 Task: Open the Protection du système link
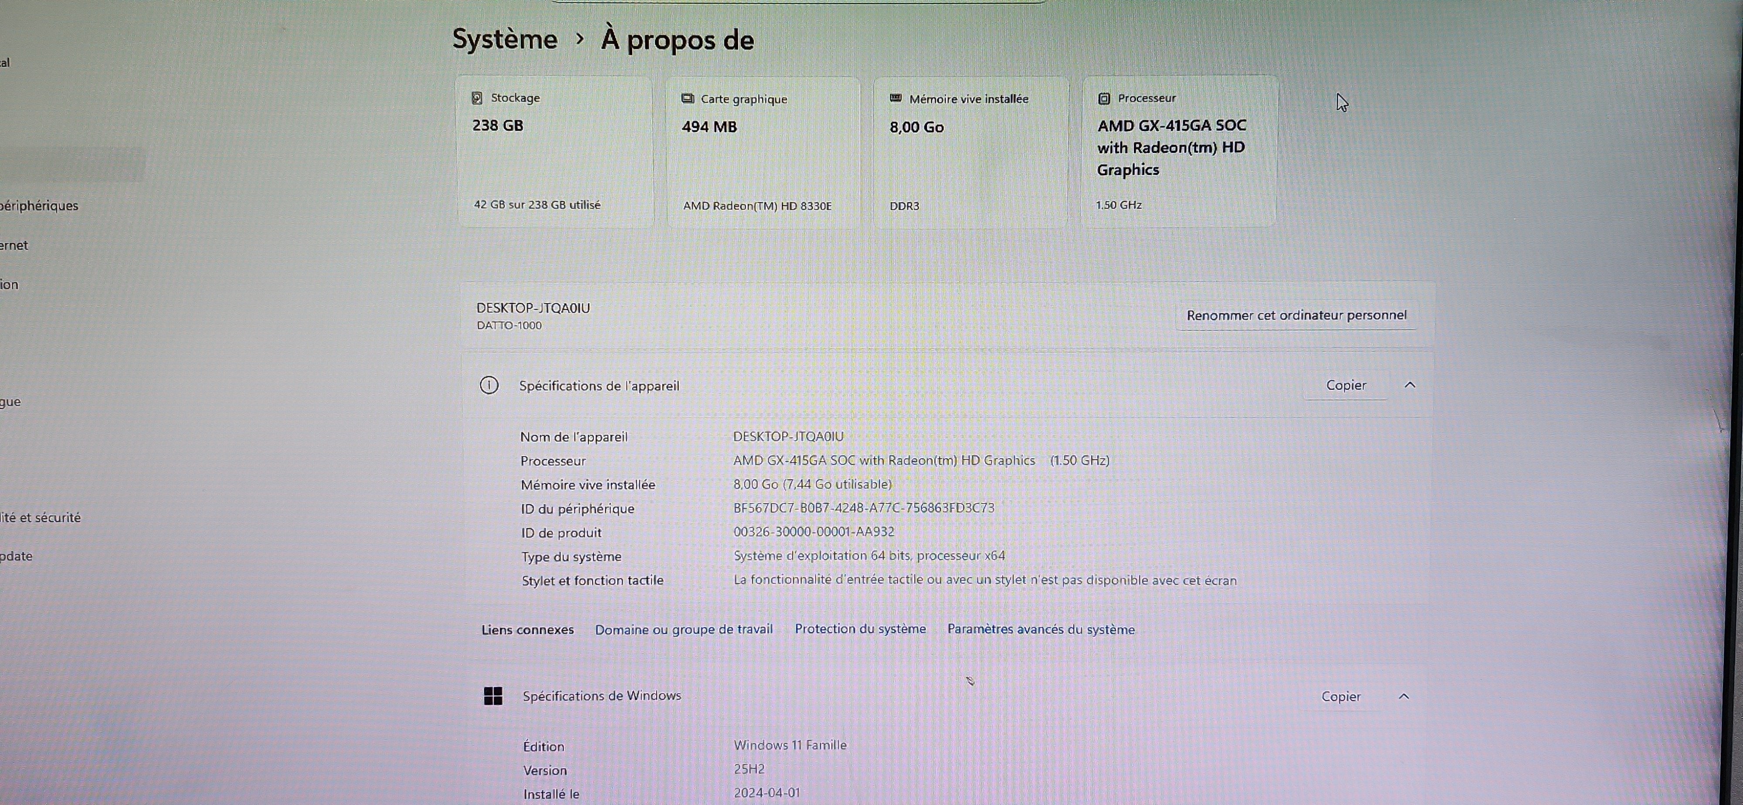(860, 629)
